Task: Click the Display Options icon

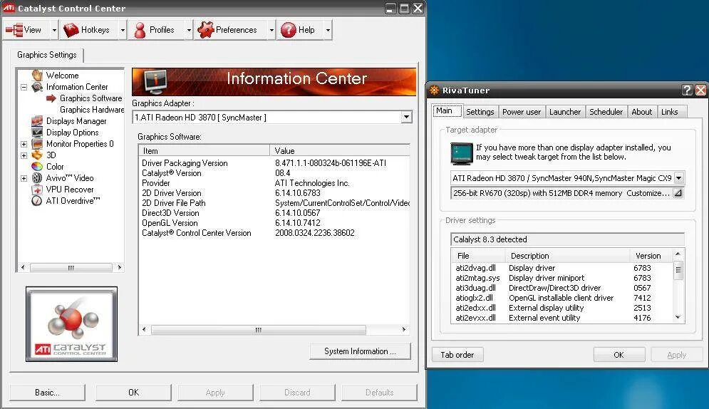Action: point(37,132)
